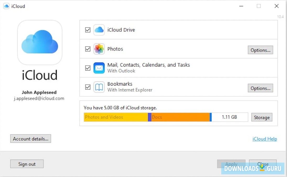Click Sign out of iCloud
The image size is (287, 177).
(27, 164)
